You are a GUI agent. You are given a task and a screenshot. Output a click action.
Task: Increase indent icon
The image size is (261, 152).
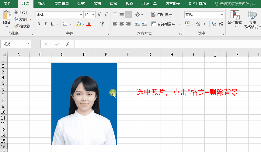click(x=144, y=24)
